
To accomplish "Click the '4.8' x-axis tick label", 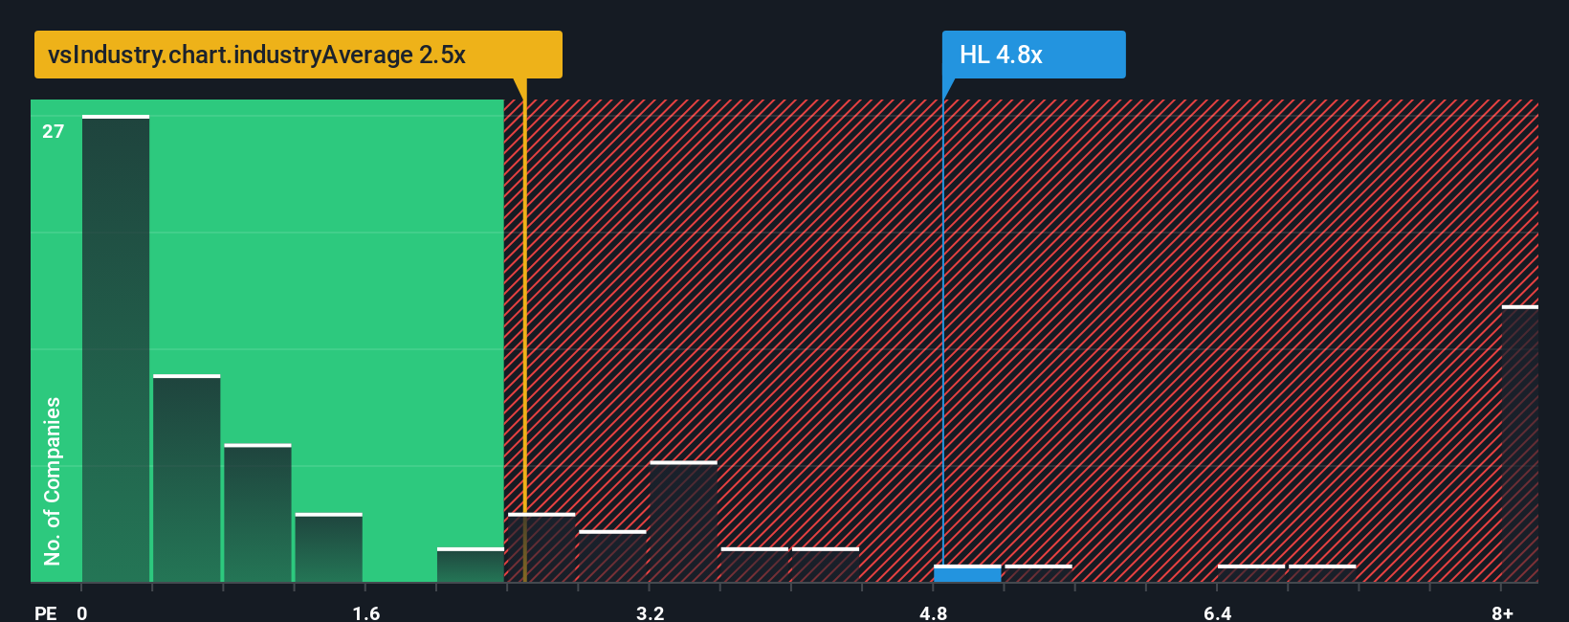I will tap(934, 612).
